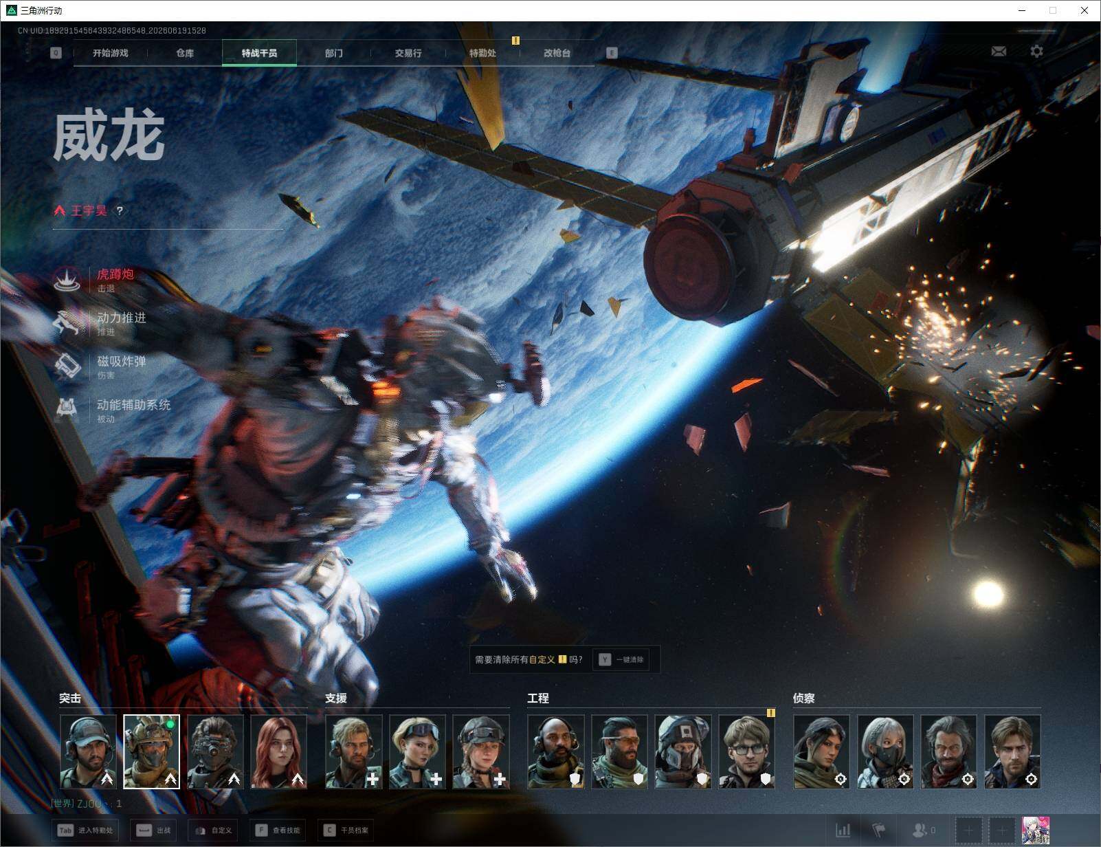Click the 干员档案 C button

(346, 830)
